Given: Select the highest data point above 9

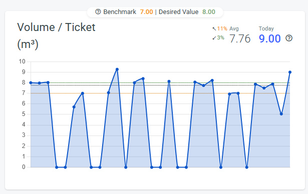Looking at the screenshot, I should coord(117,69).
